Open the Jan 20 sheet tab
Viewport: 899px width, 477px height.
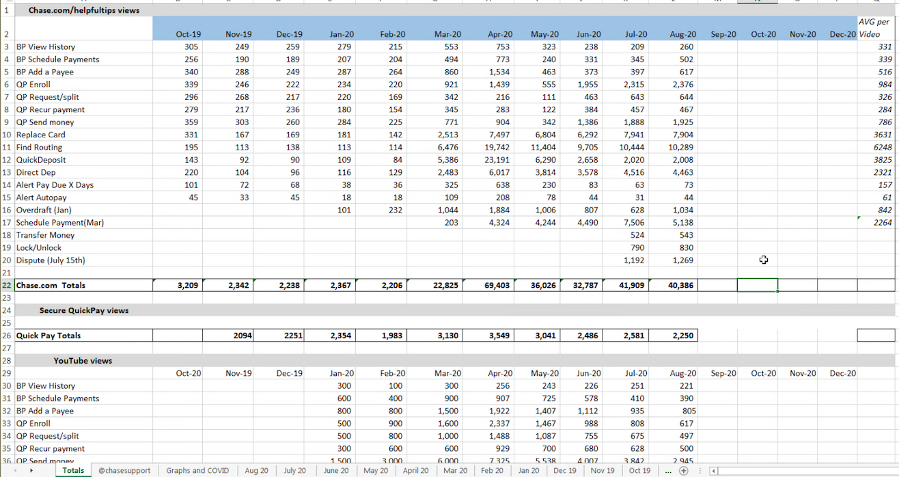528,470
